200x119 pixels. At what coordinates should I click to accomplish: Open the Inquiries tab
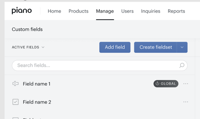pos(151,11)
